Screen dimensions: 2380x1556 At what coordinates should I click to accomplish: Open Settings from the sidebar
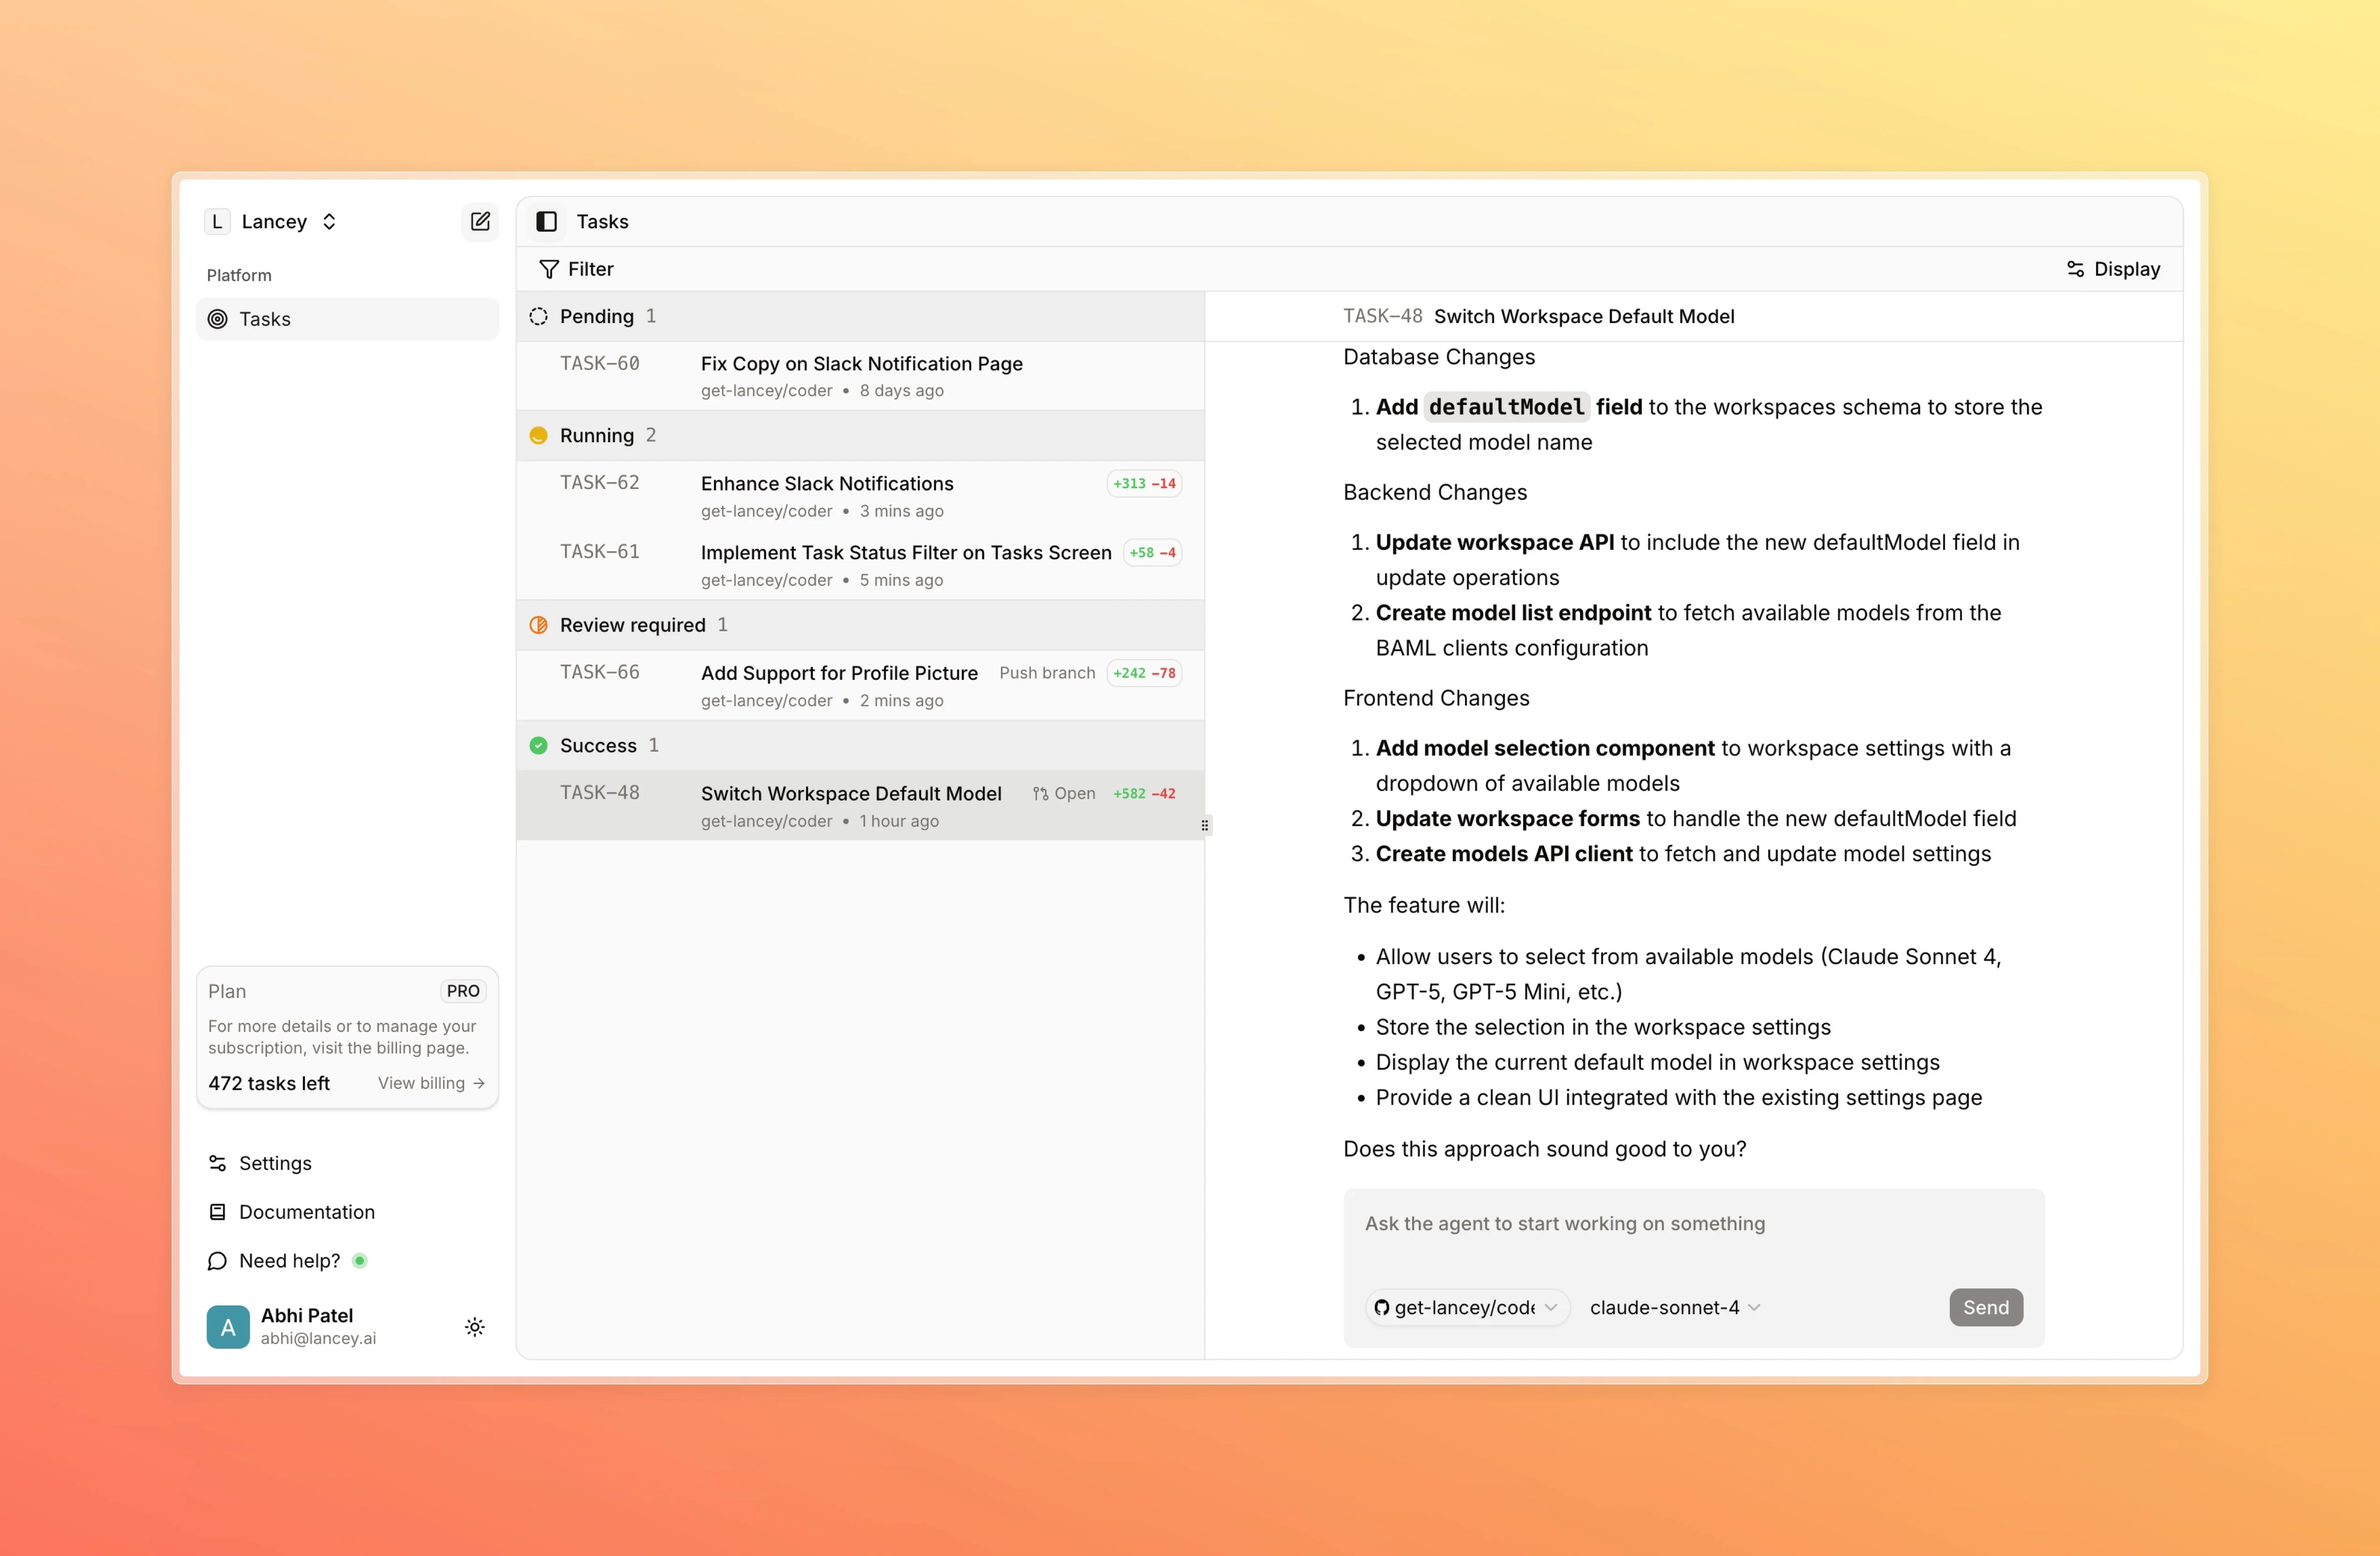click(x=274, y=1162)
